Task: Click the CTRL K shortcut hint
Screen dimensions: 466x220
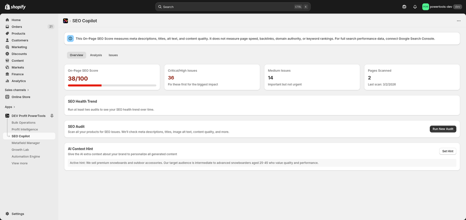Action: (301, 7)
